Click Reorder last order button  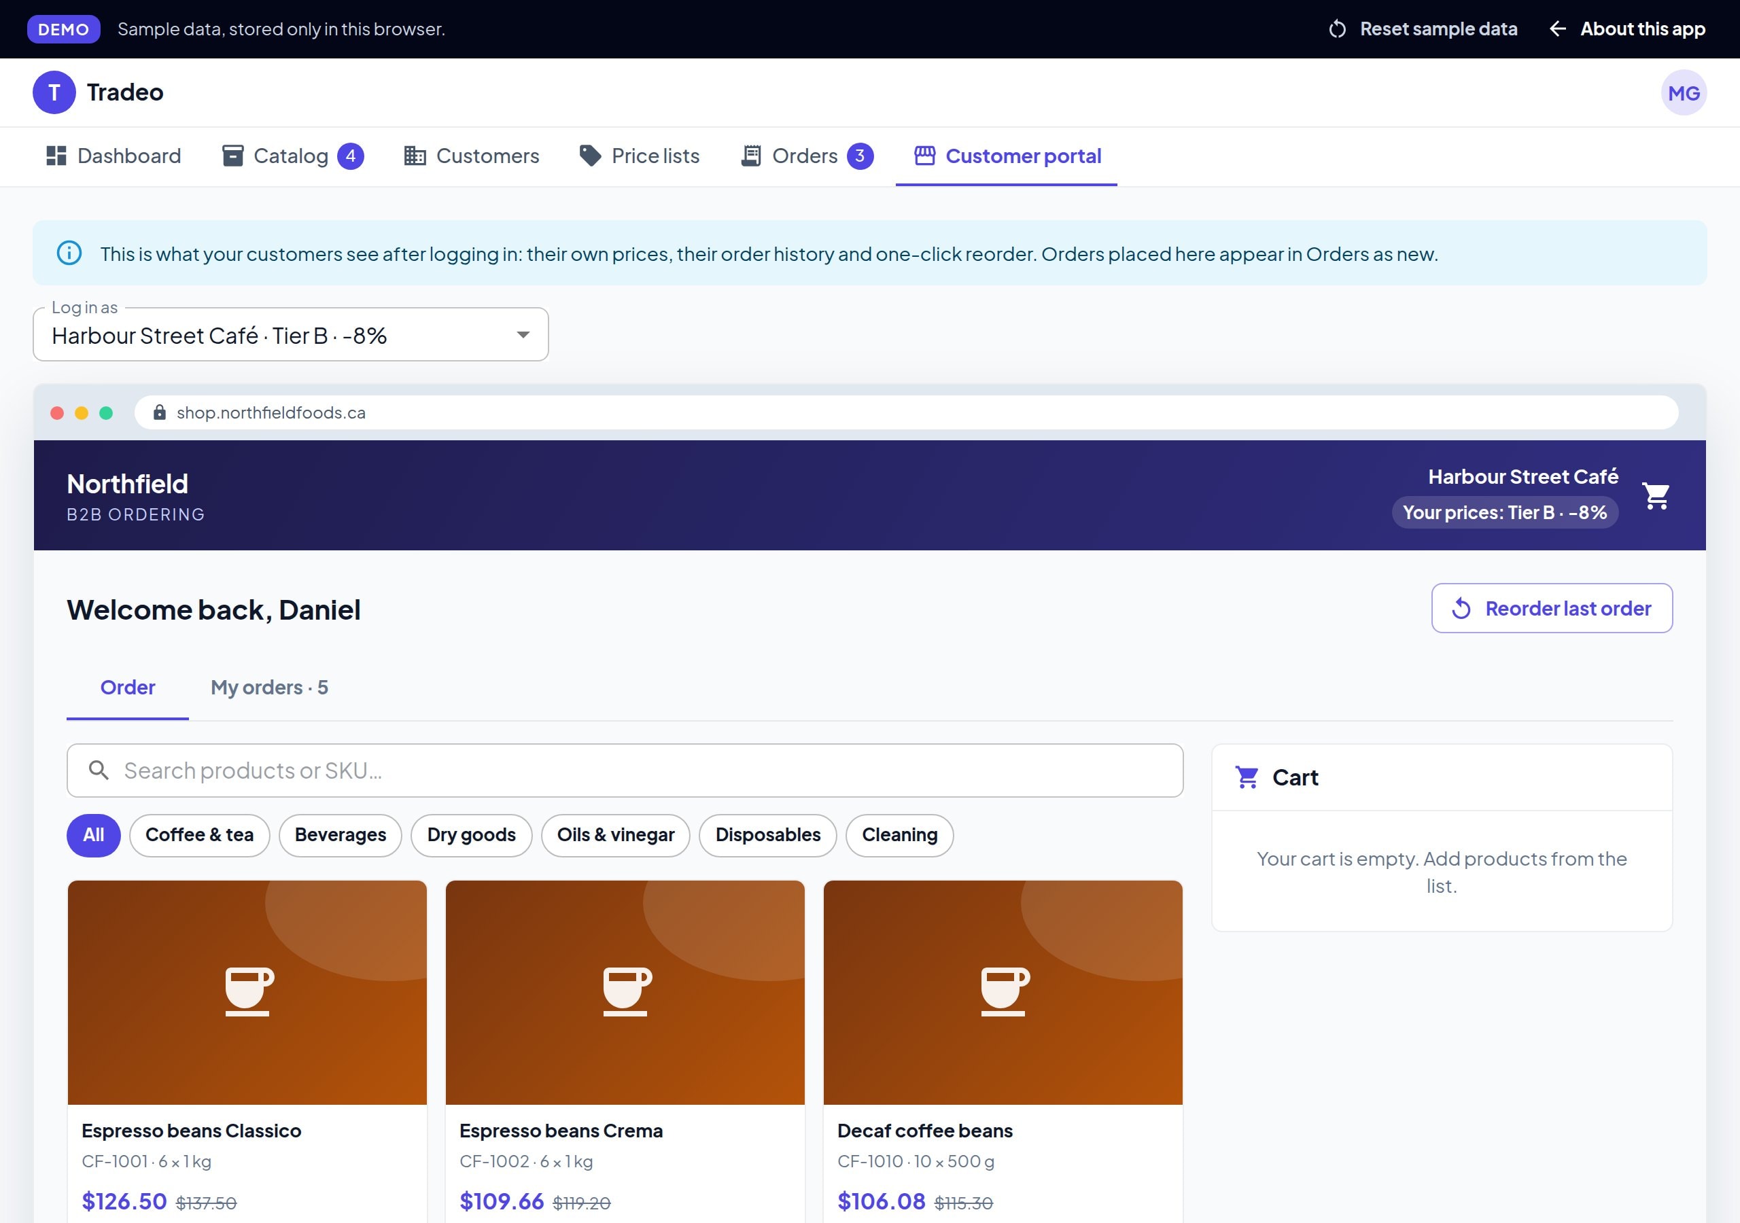pyautogui.click(x=1551, y=607)
